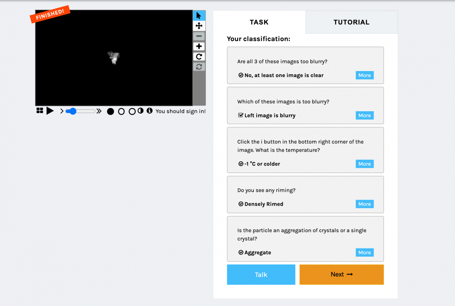Screen dimensions: 455x306
Task: Click the fast speed double chevron
Action: 99,111
